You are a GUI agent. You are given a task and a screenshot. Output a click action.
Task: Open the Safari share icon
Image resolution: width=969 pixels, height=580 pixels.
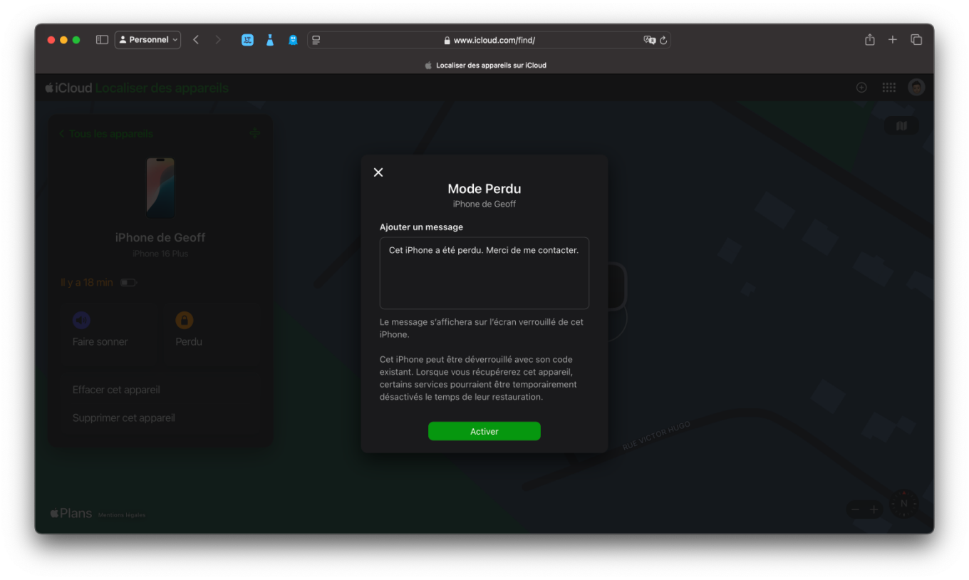870,40
